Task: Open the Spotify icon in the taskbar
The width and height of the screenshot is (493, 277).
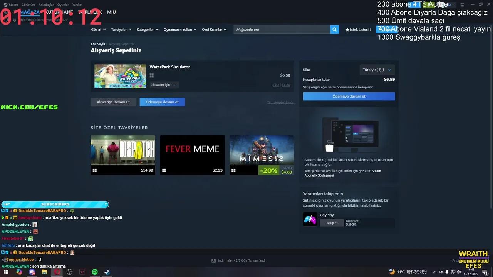Action: tap(95, 272)
